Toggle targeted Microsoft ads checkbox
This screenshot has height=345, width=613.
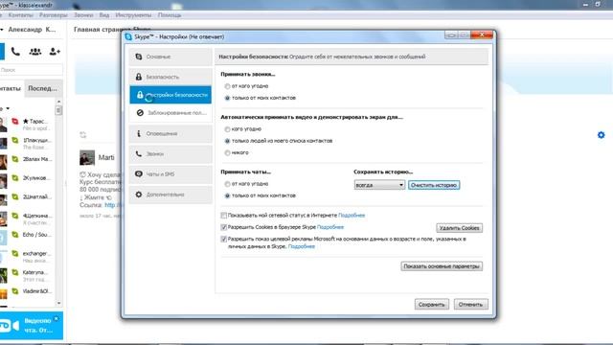(223, 239)
